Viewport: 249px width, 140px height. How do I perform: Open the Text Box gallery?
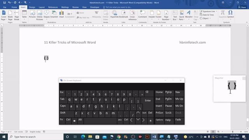pos(175,16)
